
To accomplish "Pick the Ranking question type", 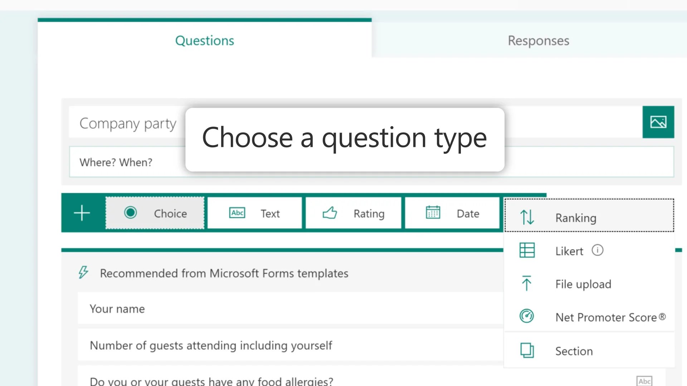I will pos(575,218).
